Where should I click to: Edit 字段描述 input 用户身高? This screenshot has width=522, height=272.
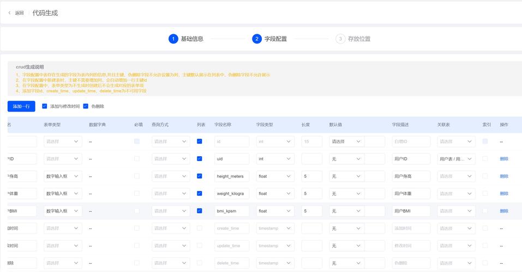(x=411, y=176)
